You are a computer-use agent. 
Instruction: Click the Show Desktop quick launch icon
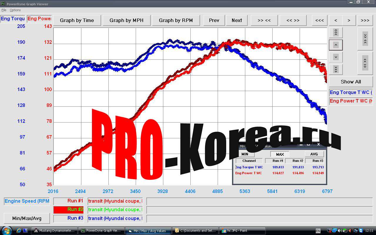tap(26, 231)
